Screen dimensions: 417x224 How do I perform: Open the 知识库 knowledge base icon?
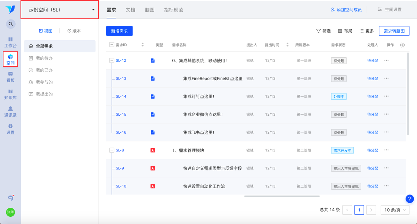click(10, 94)
